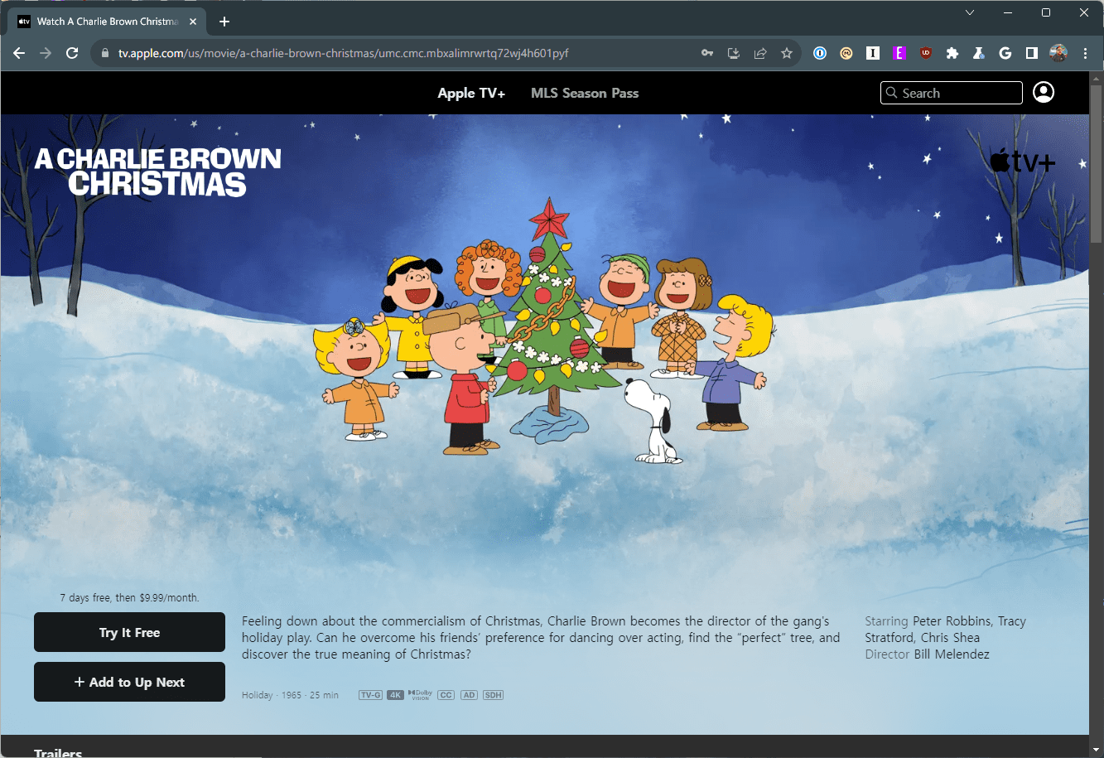This screenshot has height=758, width=1104.
Task: Open MLS Season Pass
Action: pyautogui.click(x=585, y=93)
